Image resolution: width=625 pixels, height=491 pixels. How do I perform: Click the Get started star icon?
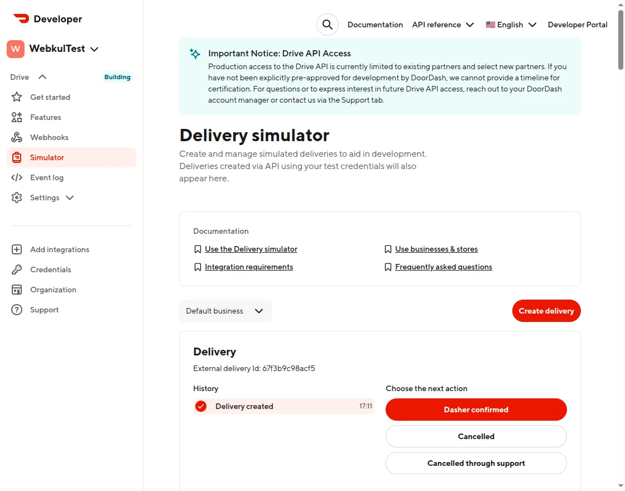click(x=17, y=97)
